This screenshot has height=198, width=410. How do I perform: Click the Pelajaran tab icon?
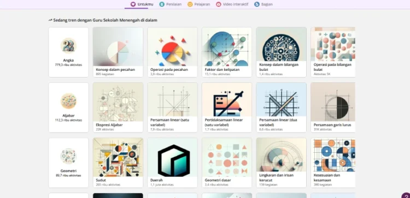pos(190,4)
